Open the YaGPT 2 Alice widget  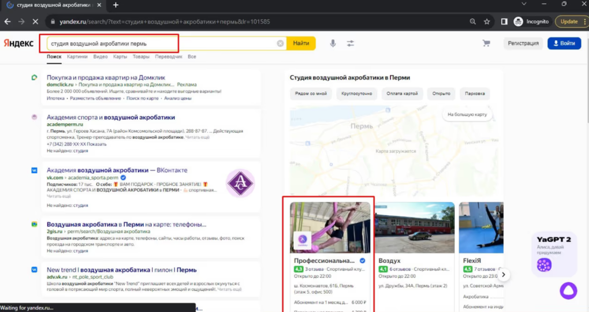[554, 254]
